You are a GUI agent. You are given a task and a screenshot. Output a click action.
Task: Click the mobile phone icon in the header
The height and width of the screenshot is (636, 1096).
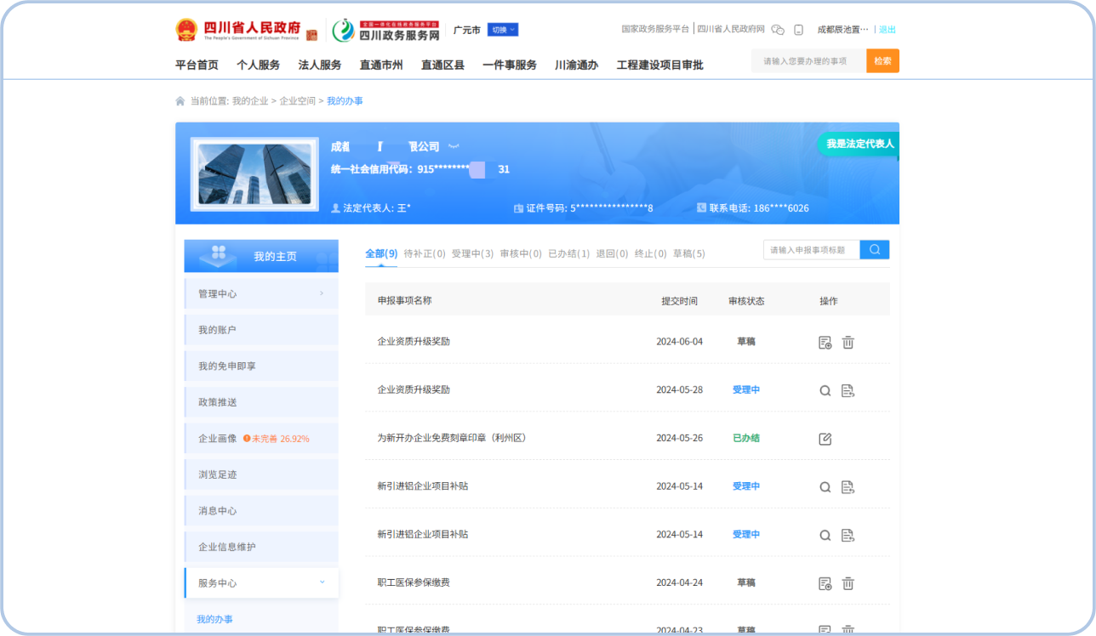pyautogui.click(x=798, y=30)
